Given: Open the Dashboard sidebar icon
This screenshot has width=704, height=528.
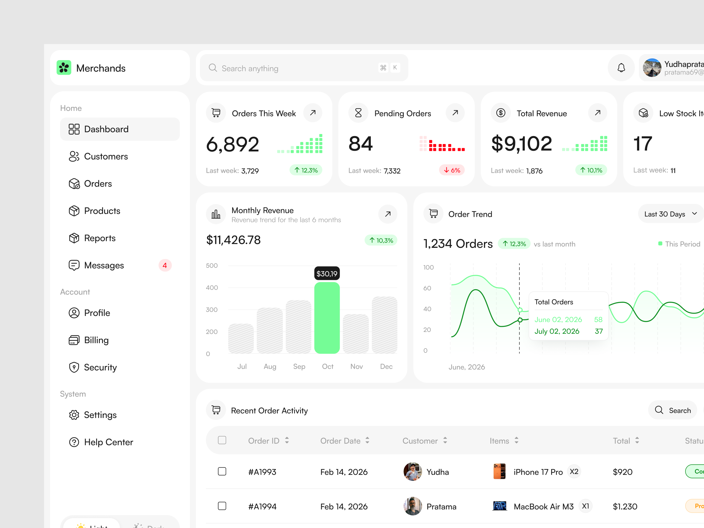Looking at the screenshot, I should (x=74, y=129).
